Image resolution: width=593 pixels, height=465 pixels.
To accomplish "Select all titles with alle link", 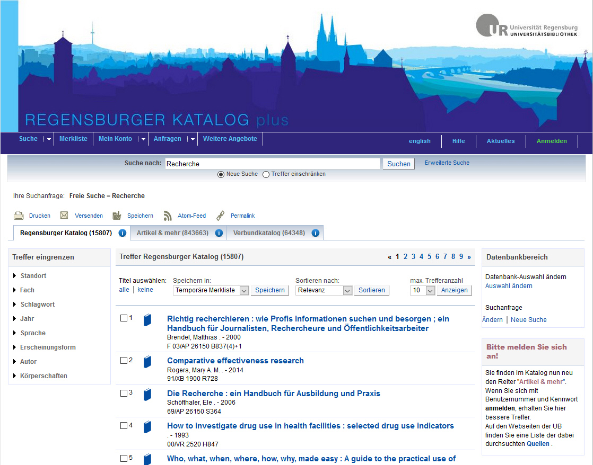I will coord(124,290).
